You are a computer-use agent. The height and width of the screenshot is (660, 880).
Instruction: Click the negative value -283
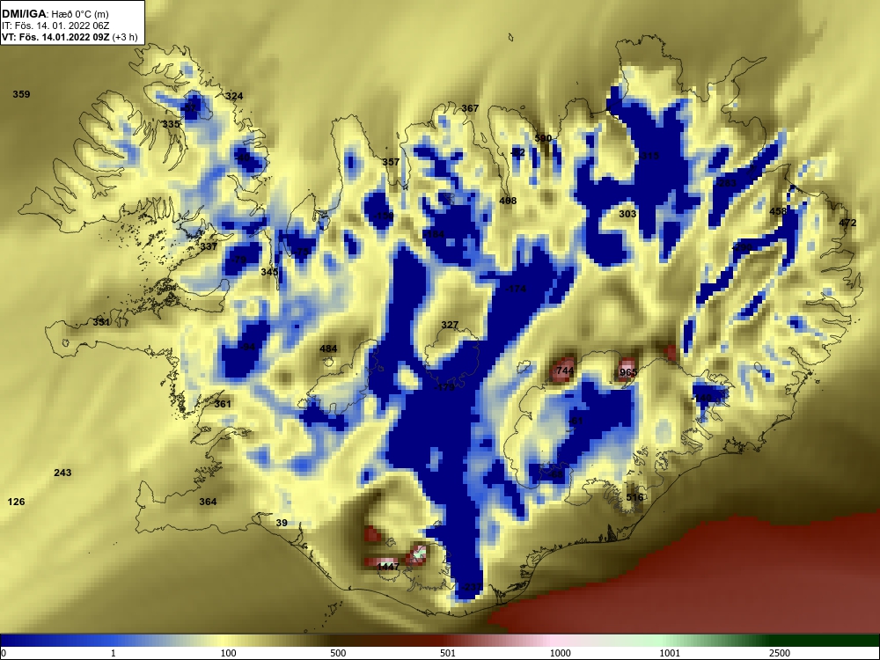[726, 184]
